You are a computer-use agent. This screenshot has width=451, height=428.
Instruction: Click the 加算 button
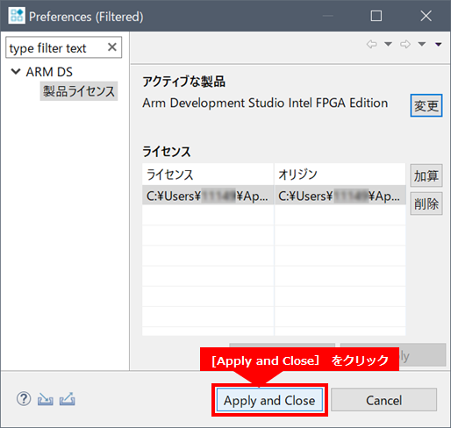[x=426, y=175]
